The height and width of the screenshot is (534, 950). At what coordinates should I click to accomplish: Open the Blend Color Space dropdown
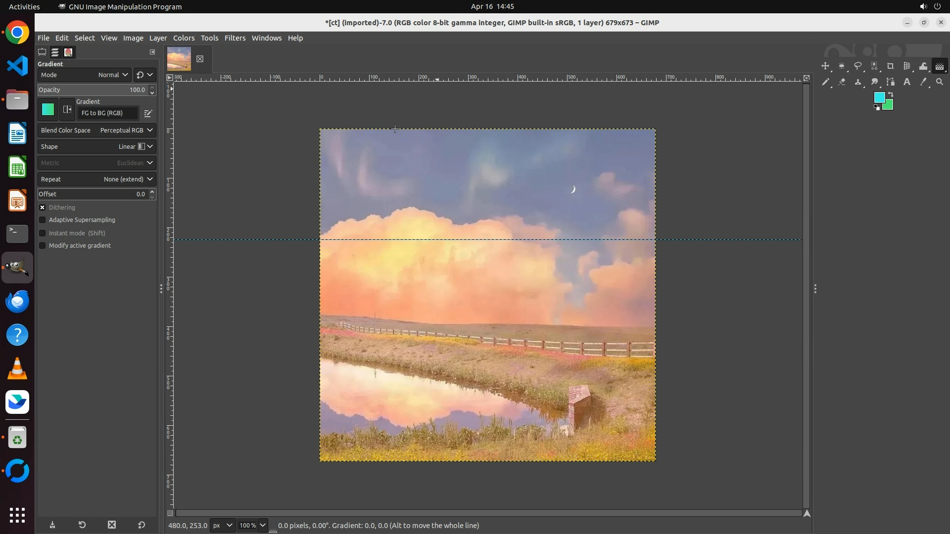click(96, 131)
